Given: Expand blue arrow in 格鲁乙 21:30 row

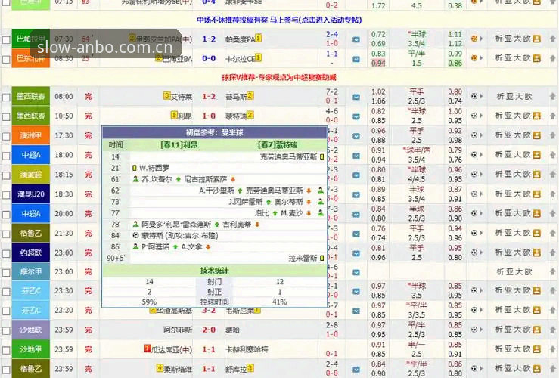Looking at the screenshot, I should point(356,234).
